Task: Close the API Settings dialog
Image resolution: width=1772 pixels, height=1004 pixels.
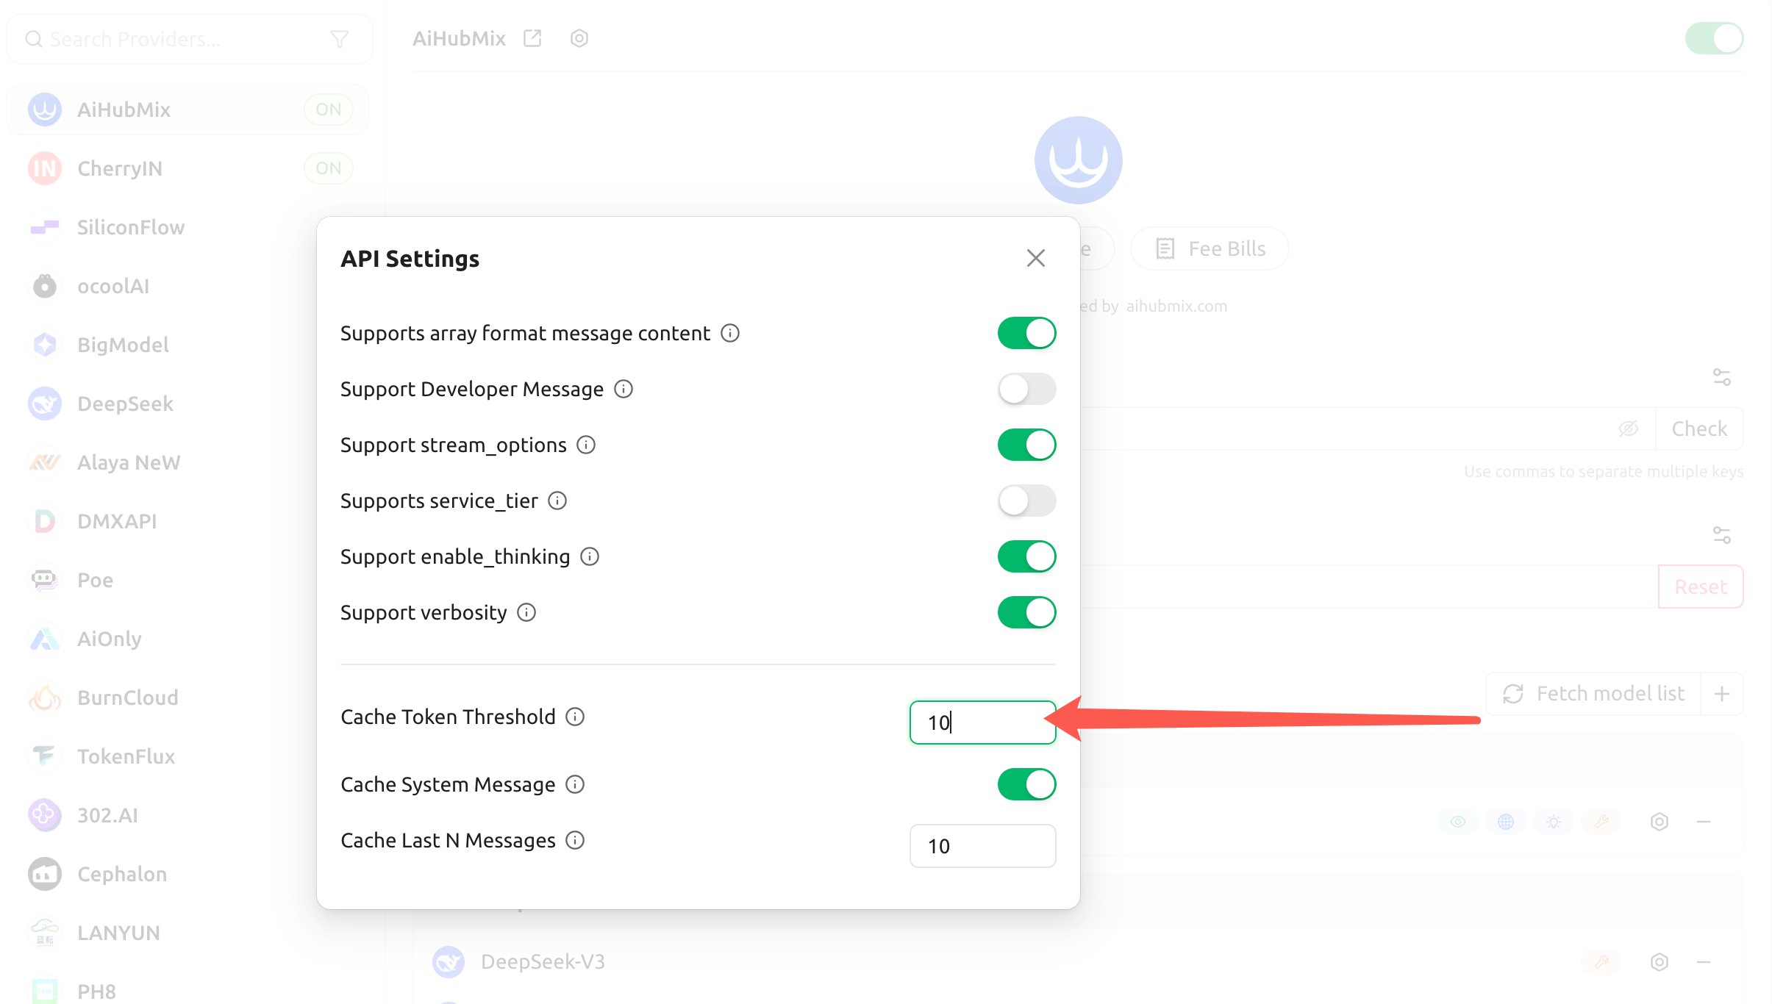Action: 1035,258
